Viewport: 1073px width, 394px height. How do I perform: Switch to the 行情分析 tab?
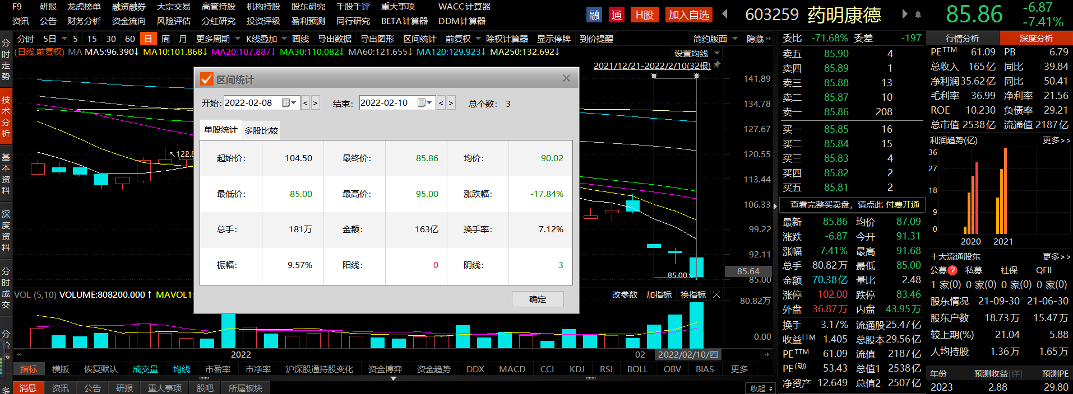click(x=962, y=39)
